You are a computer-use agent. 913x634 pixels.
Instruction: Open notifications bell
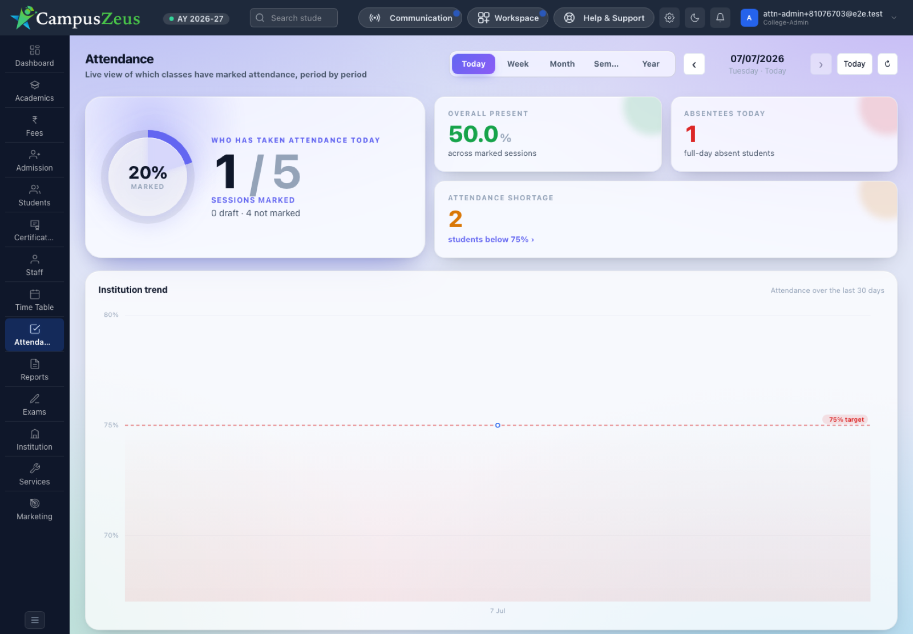click(x=720, y=18)
